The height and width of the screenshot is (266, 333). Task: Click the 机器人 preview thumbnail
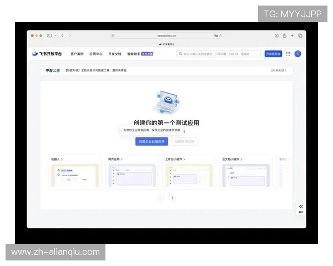click(x=75, y=176)
